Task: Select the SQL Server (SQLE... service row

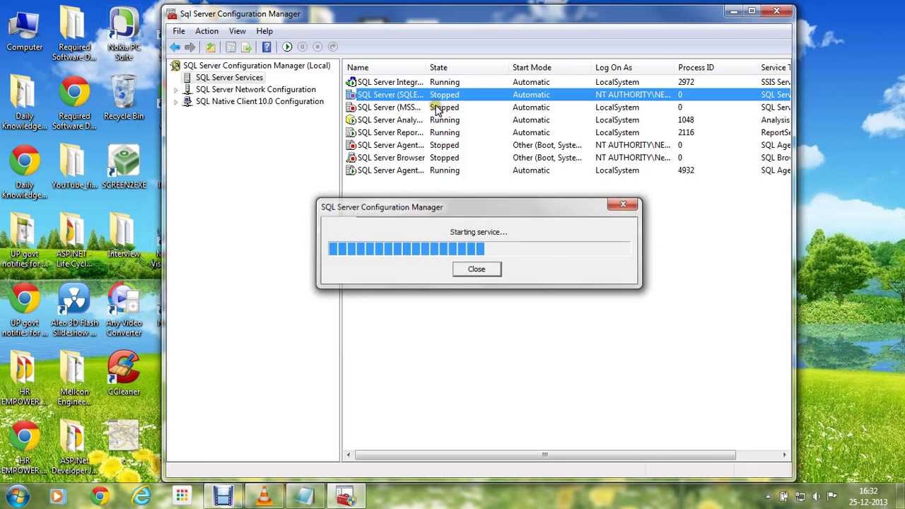Action: pos(567,95)
